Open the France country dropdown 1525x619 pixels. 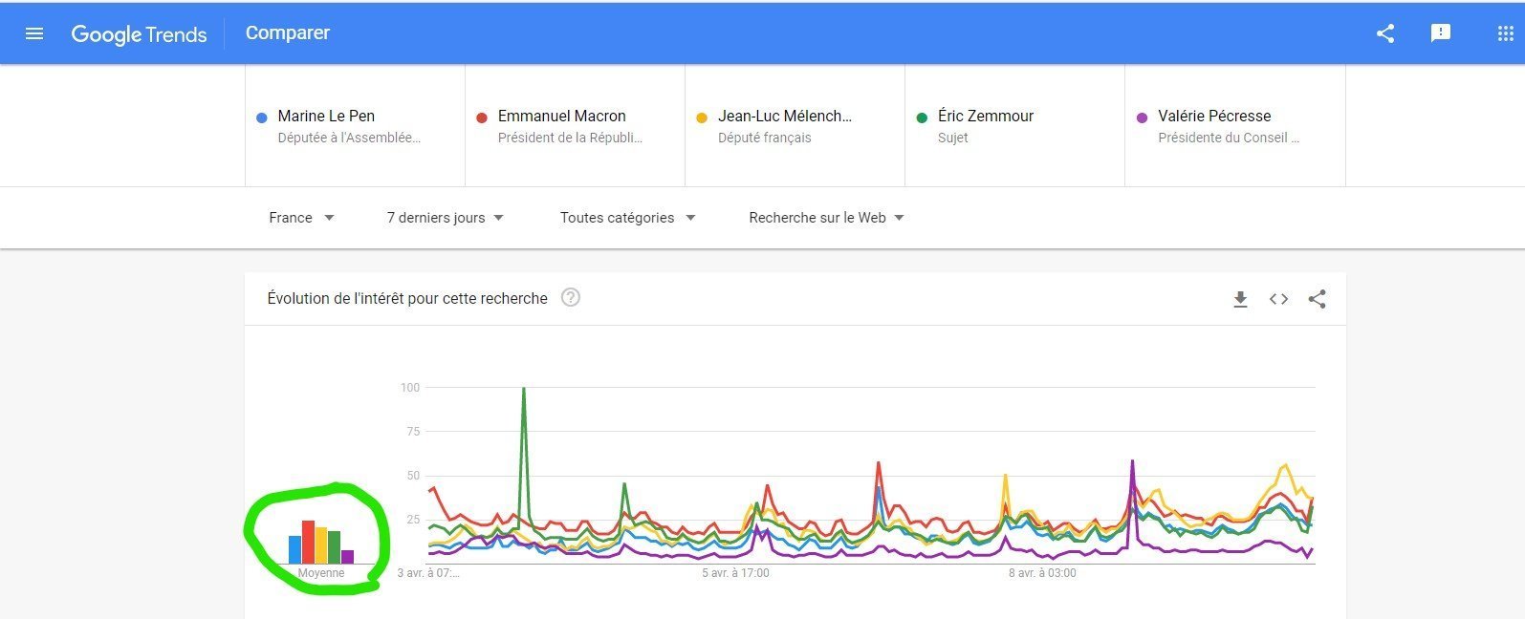tap(301, 218)
